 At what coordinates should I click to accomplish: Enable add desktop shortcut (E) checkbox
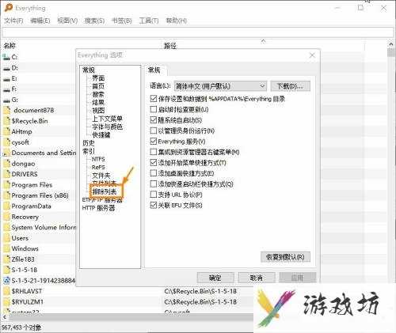tap(154, 173)
